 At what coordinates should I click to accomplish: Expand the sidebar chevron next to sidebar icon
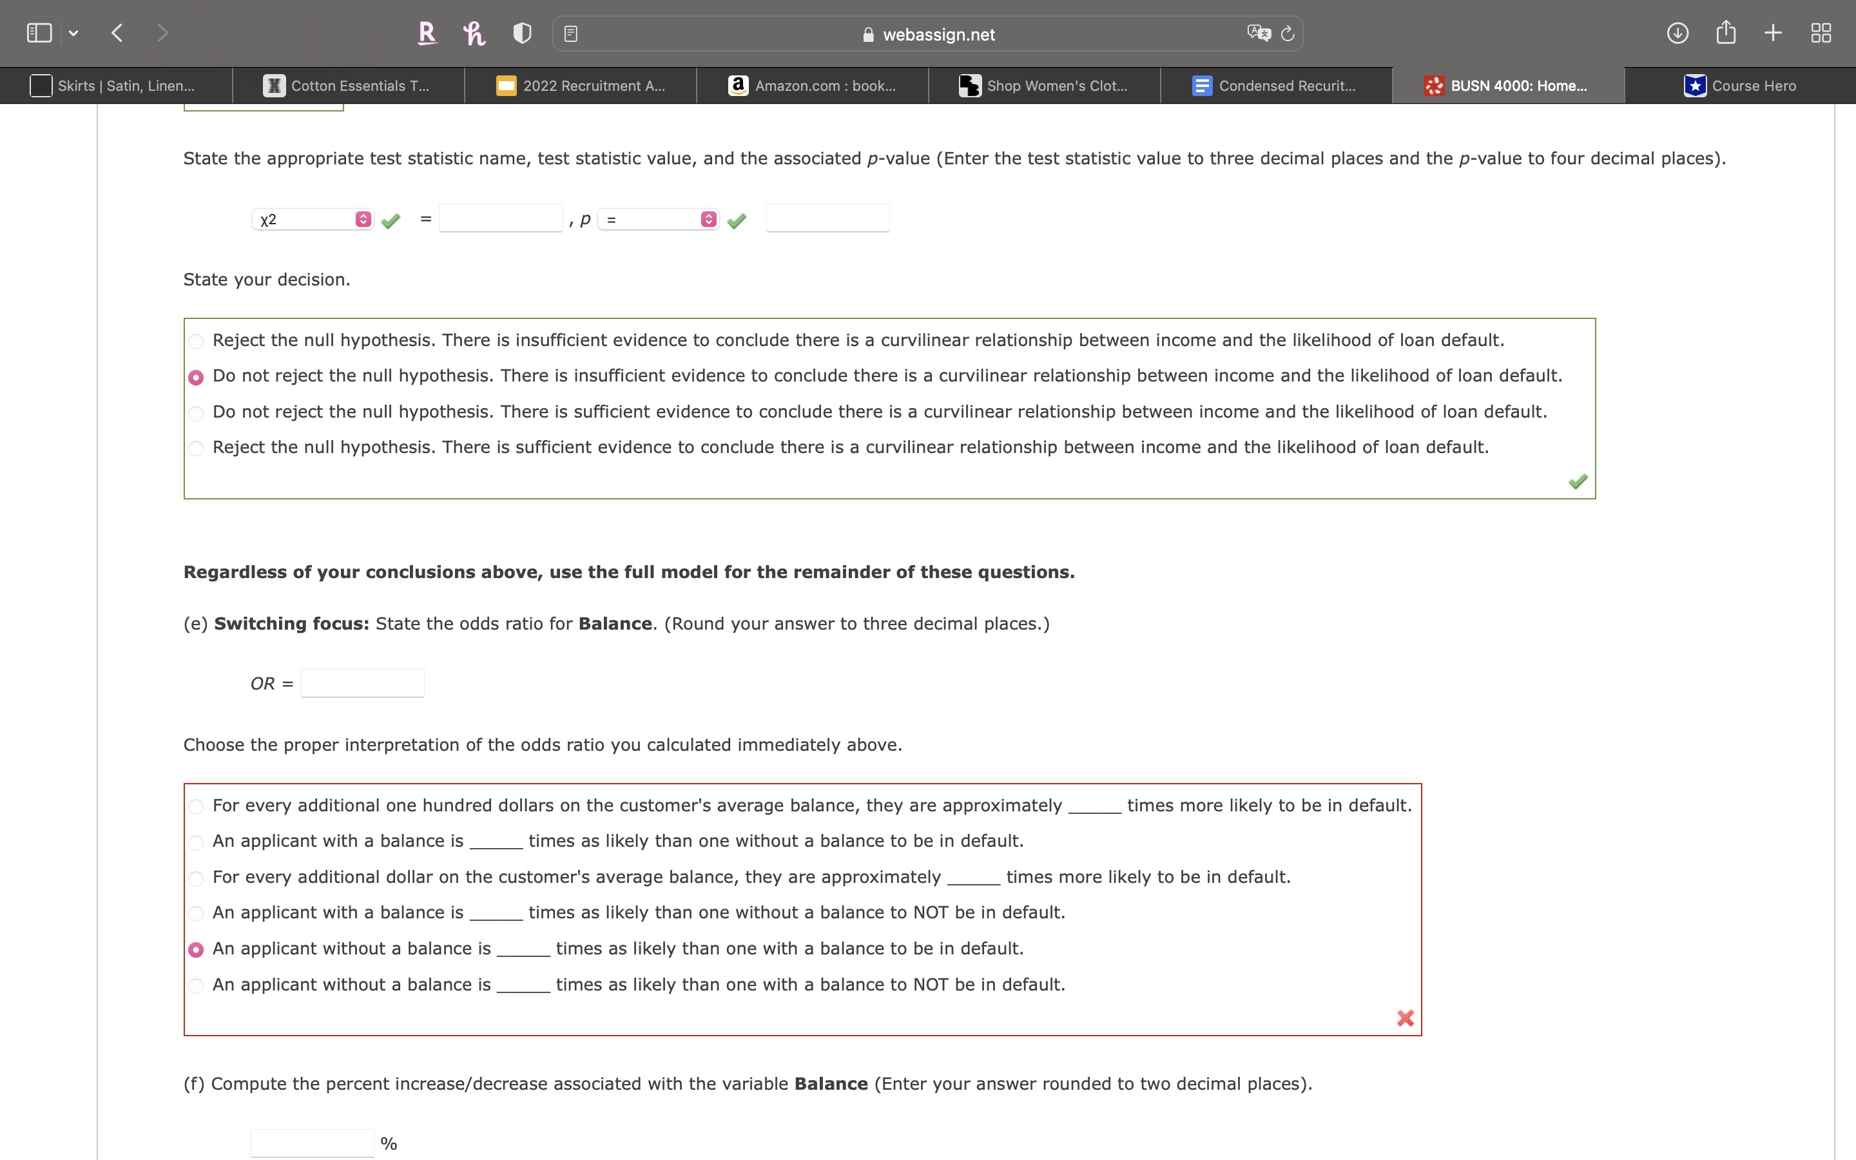click(73, 32)
